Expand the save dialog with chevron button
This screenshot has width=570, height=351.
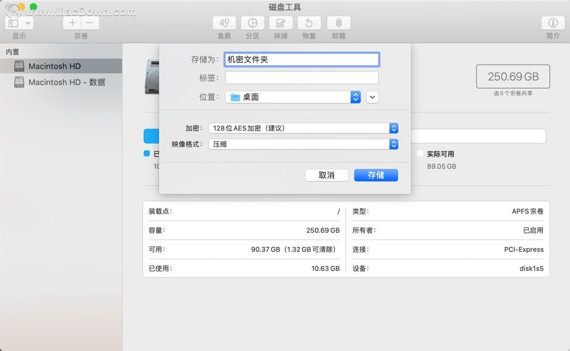[372, 97]
